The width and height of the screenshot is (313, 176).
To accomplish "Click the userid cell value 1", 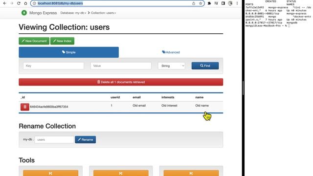I will pos(112,106).
